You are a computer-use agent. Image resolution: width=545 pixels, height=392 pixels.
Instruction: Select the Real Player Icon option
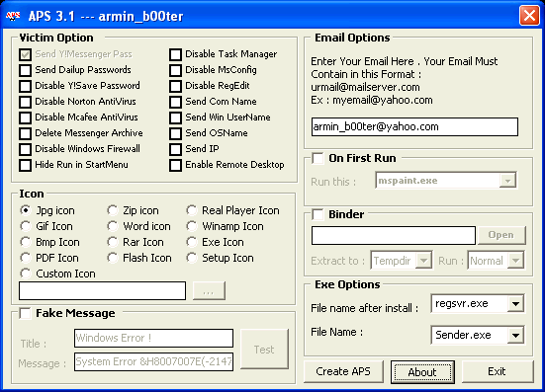coord(192,210)
